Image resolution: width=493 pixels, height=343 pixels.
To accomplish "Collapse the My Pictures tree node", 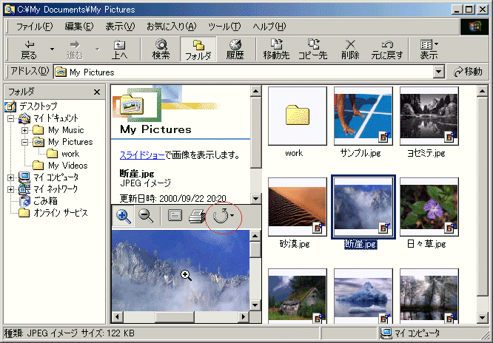I will point(24,142).
